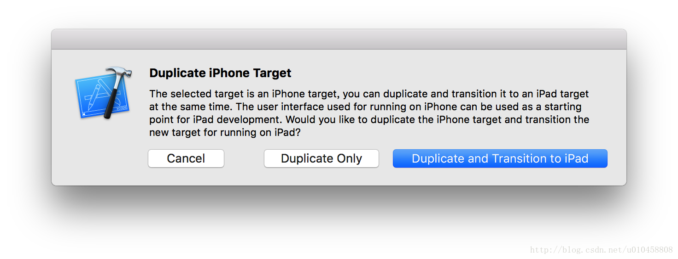Viewport: 678px width, 259px height.
Task: Click the word iPad in the blue button
Action: click(577, 158)
